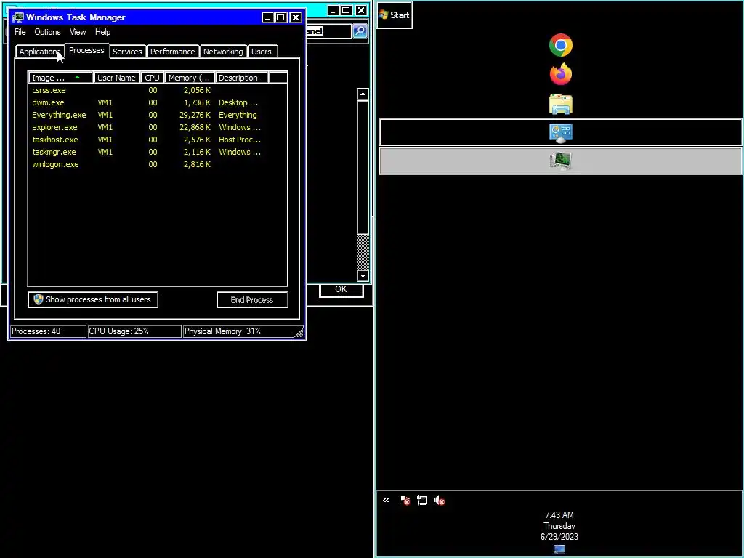Select the Task Manager taskbar item
Image resolution: width=744 pixels, height=558 pixels.
(560, 161)
